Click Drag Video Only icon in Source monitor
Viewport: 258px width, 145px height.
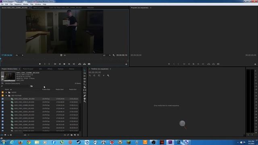tap(61, 55)
